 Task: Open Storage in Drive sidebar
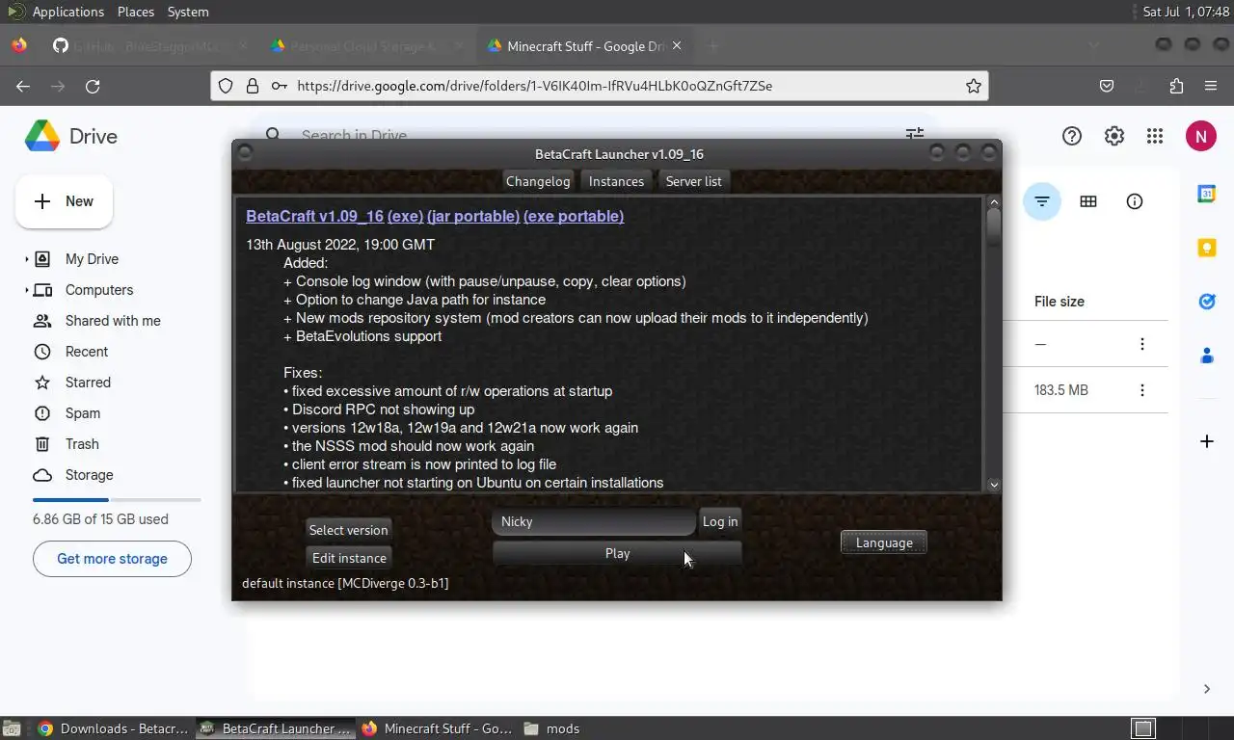pos(89,475)
